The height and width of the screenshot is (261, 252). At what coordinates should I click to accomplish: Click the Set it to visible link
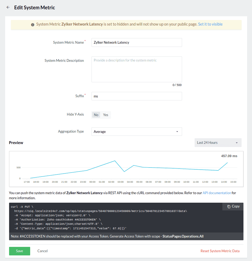click(210, 24)
